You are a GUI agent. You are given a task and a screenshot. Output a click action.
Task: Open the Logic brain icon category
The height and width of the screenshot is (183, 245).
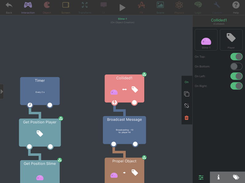tap(198, 7)
